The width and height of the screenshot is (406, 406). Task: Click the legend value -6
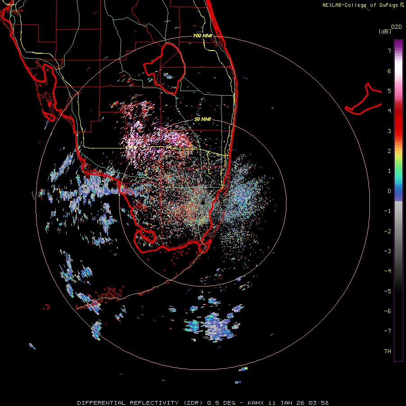[x=388, y=311]
